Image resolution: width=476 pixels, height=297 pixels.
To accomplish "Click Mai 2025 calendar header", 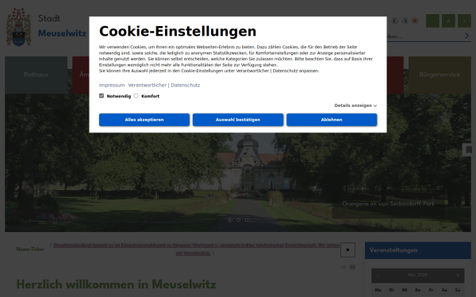I will coord(418,275).
